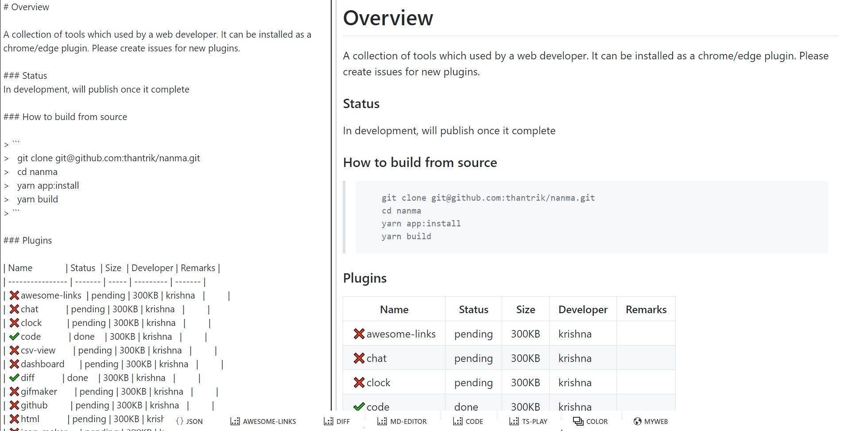Viewport: 844px width, 431px height.
Task: Click red cross on chat editor line
Action: [x=14, y=309]
